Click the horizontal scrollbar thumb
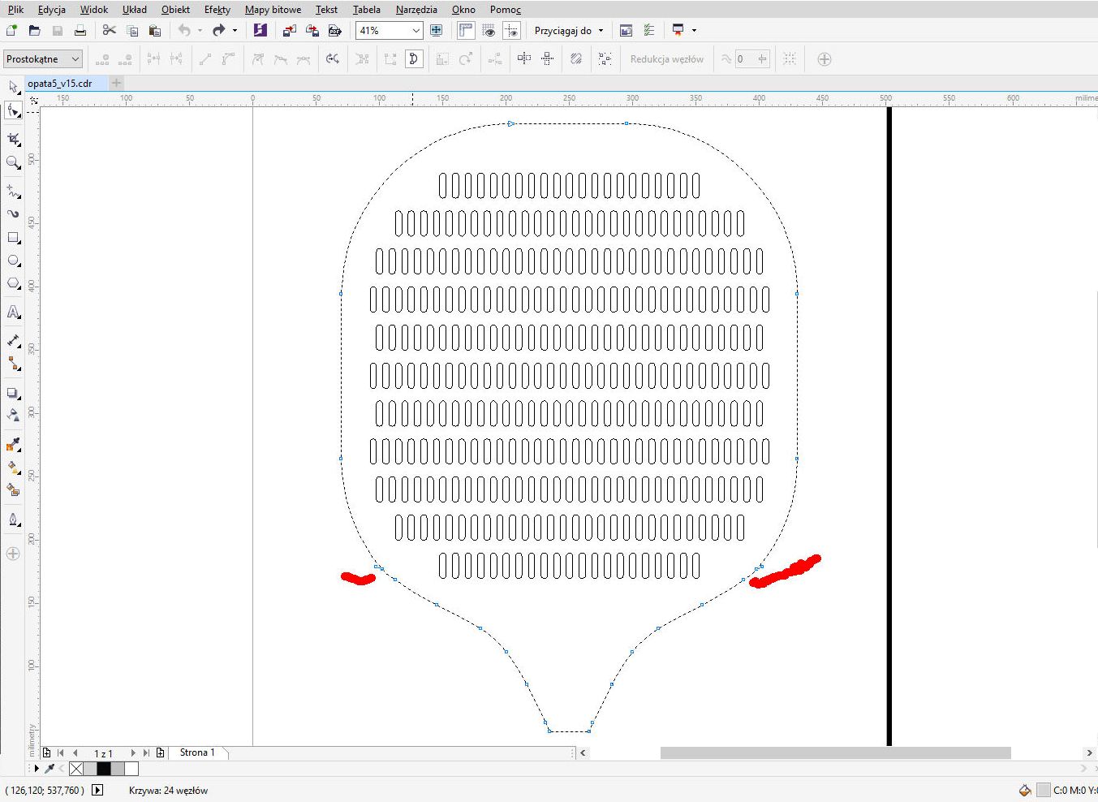The width and height of the screenshot is (1098, 802). (835, 752)
